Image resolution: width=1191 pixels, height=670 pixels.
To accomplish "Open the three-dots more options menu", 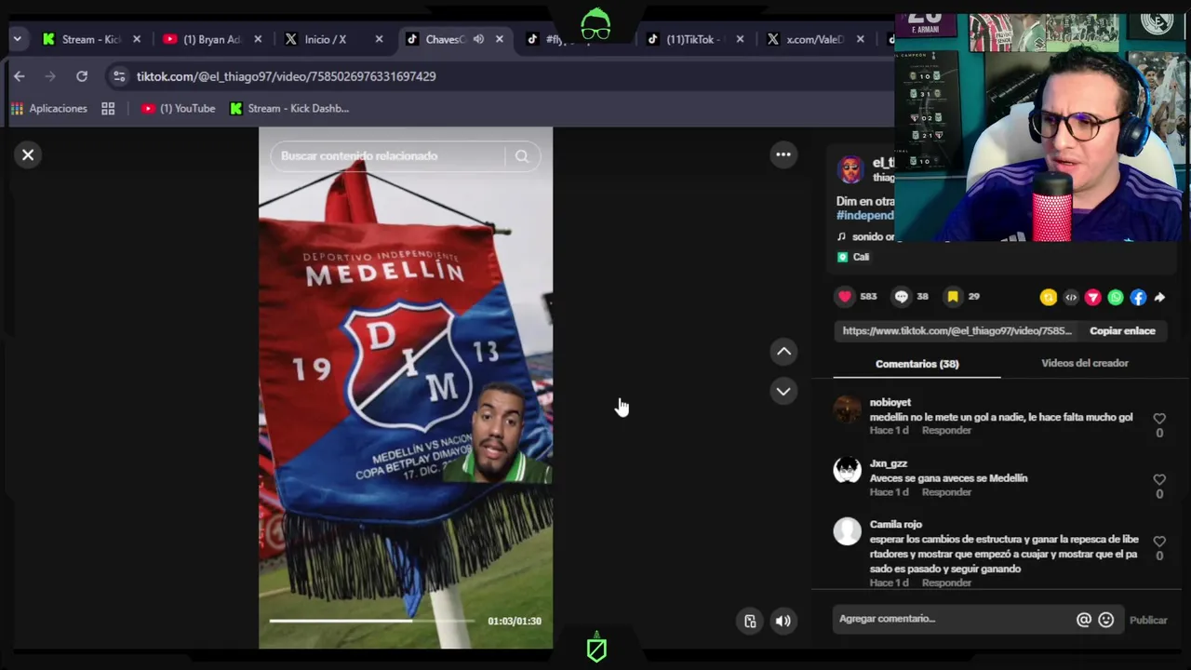I will click(x=783, y=154).
